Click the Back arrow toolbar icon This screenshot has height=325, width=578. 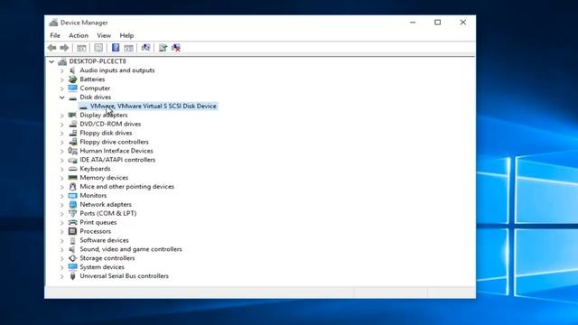52,48
